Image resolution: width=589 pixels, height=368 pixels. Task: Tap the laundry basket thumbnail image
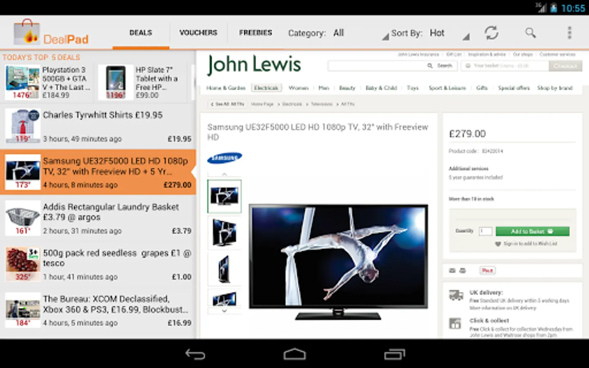coord(23,218)
